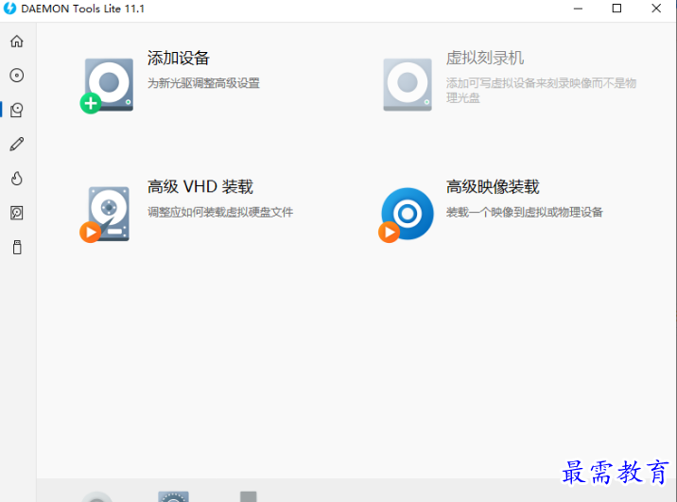The height and width of the screenshot is (502, 677).
Task: Maximize the DAEMON Tools Lite window
Action: pyautogui.click(x=617, y=9)
